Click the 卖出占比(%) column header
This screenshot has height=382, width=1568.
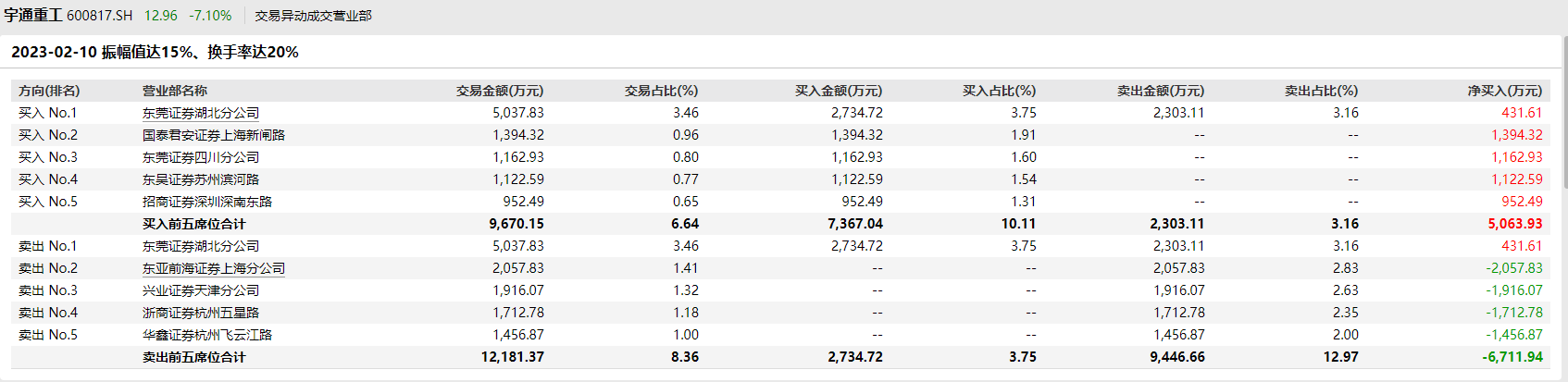[x=1320, y=91]
